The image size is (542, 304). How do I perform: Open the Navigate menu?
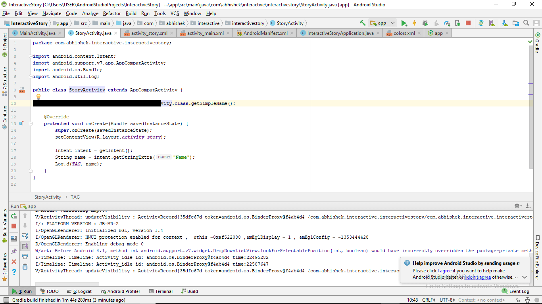52,13
